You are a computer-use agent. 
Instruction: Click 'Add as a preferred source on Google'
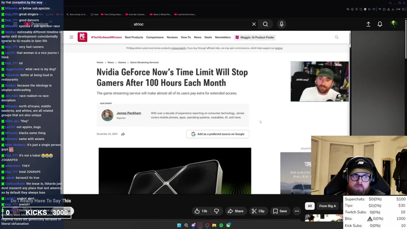[x=217, y=134]
